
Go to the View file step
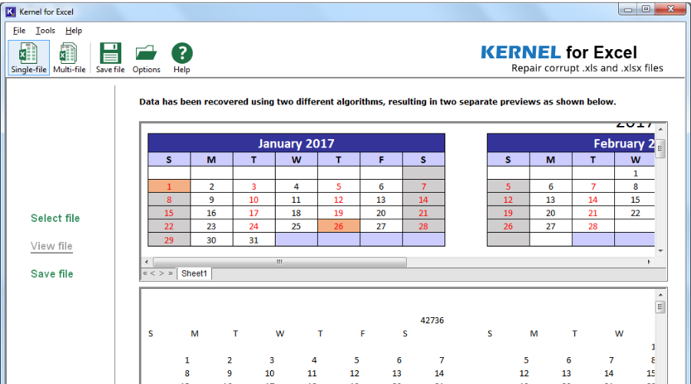51,246
